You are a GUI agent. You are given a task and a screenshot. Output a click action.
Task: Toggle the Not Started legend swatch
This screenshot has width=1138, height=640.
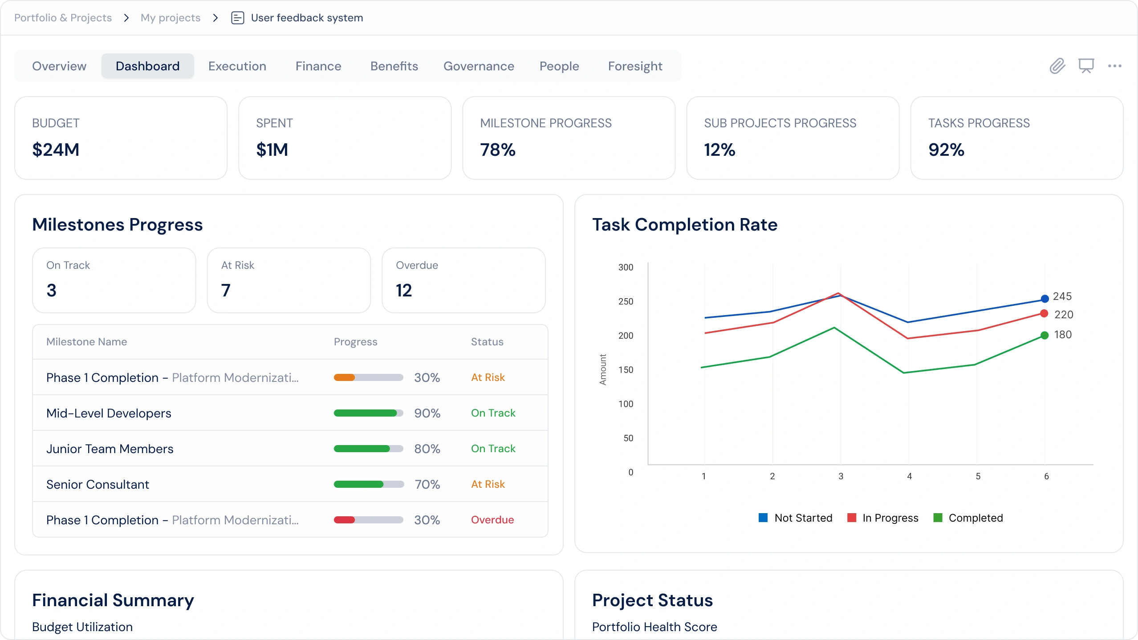[x=763, y=518]
